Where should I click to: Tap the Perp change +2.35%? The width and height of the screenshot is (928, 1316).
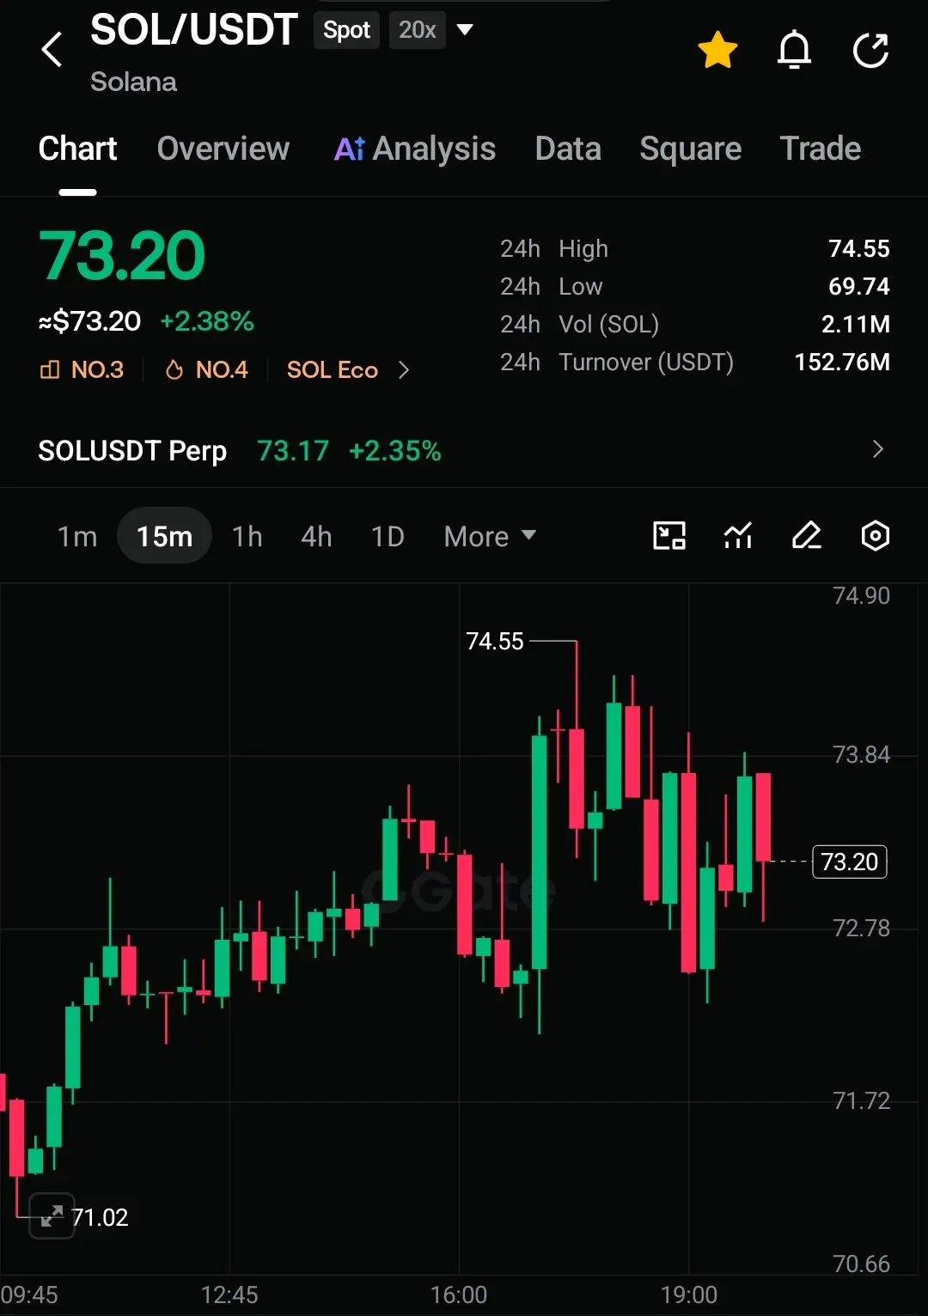tap(394, 450)
